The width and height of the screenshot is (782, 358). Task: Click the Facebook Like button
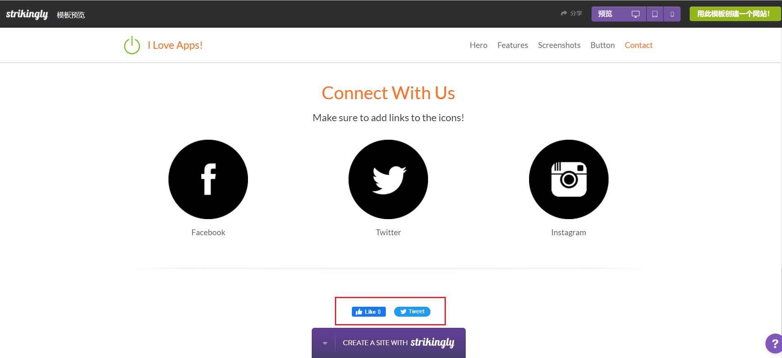click(368, 312)
